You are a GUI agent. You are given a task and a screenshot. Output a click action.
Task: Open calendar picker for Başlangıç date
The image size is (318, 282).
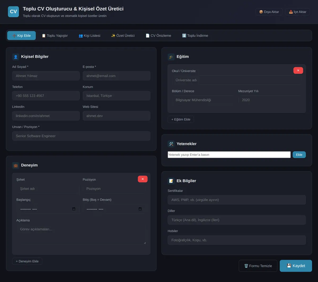click(x=74, y=209)
